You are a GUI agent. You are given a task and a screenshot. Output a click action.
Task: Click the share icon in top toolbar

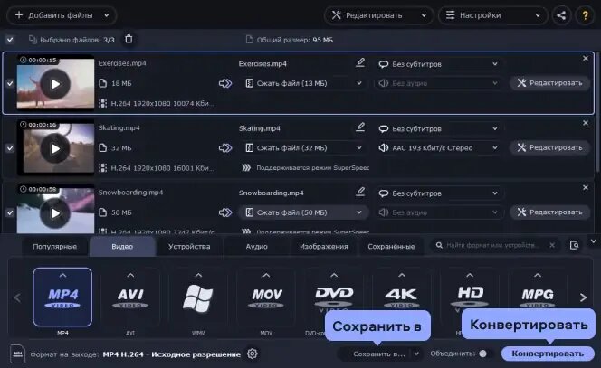coord(561,15)
